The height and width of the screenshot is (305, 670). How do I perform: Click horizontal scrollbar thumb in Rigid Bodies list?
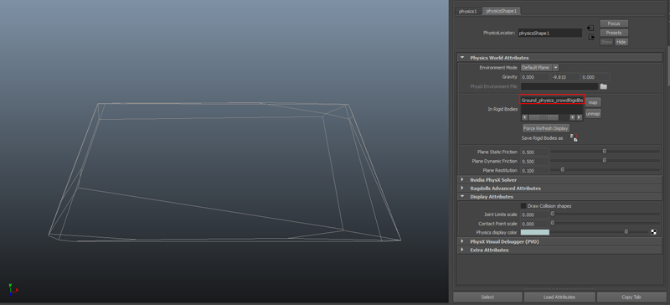543,117
